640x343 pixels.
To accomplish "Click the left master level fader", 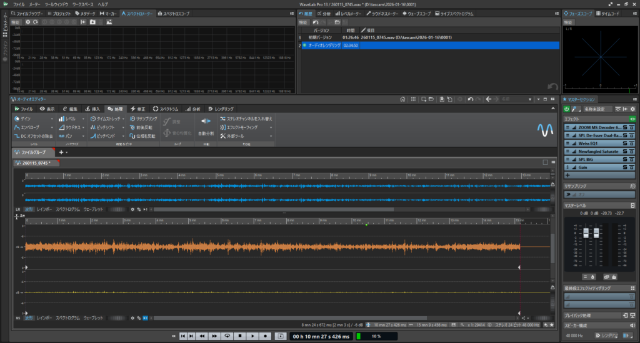I will 586,233.
